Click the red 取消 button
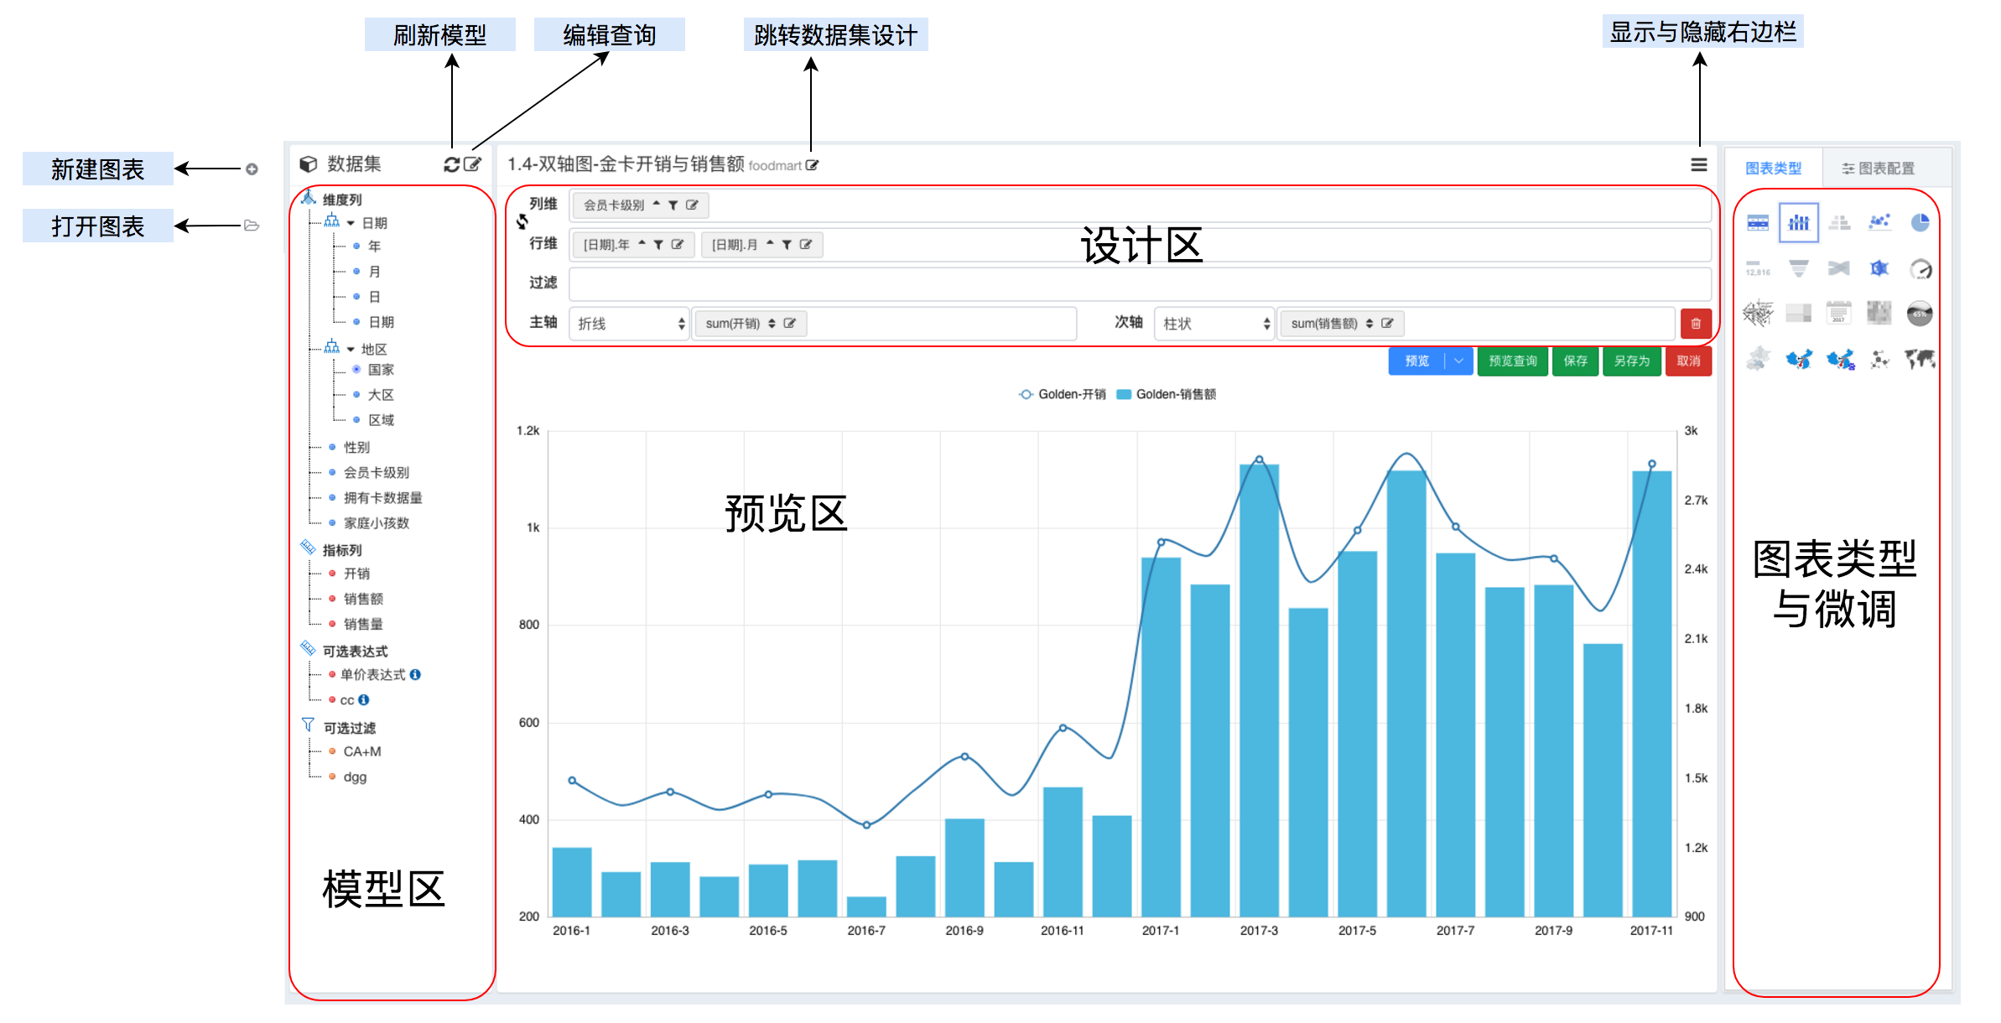 (x=1687, y=361)
